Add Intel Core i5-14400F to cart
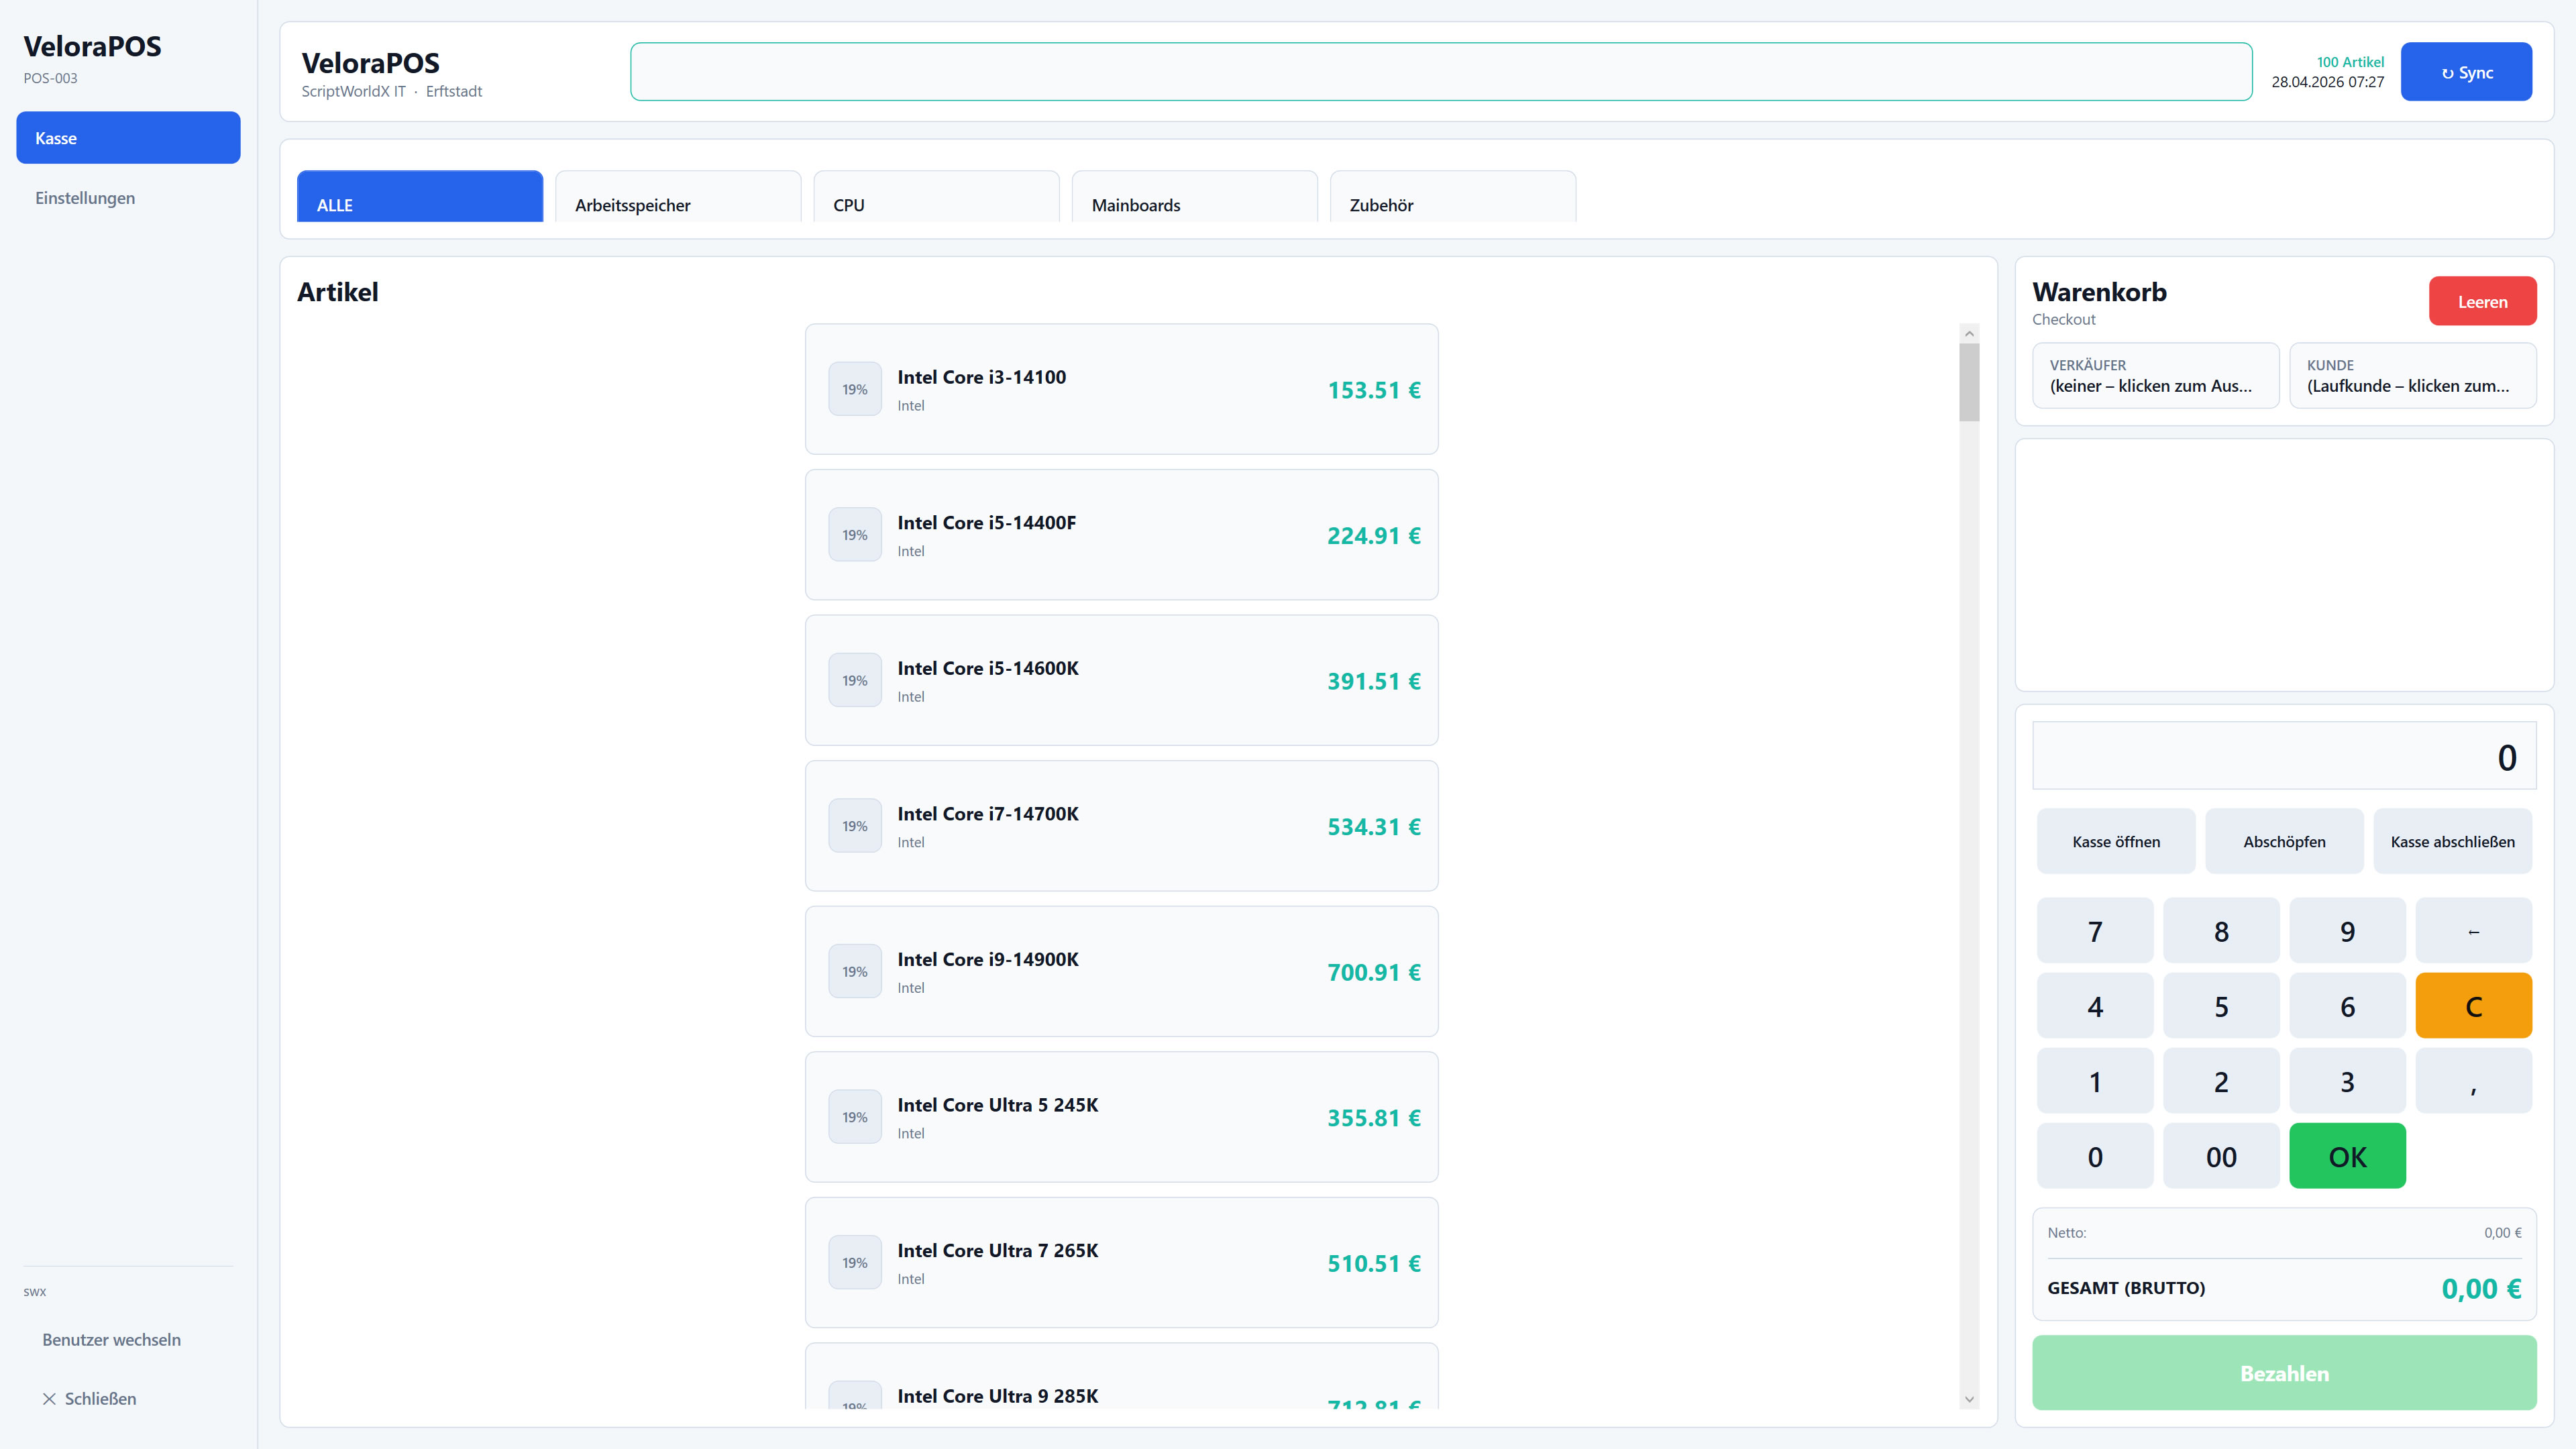Image resolution: width=2576 pixels, height=1449 pixels. pos(1121,535)
